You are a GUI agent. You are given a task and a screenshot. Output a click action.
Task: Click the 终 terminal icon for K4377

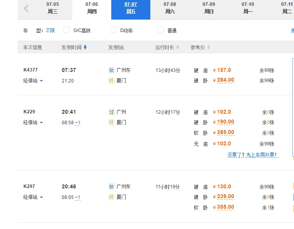111,81
